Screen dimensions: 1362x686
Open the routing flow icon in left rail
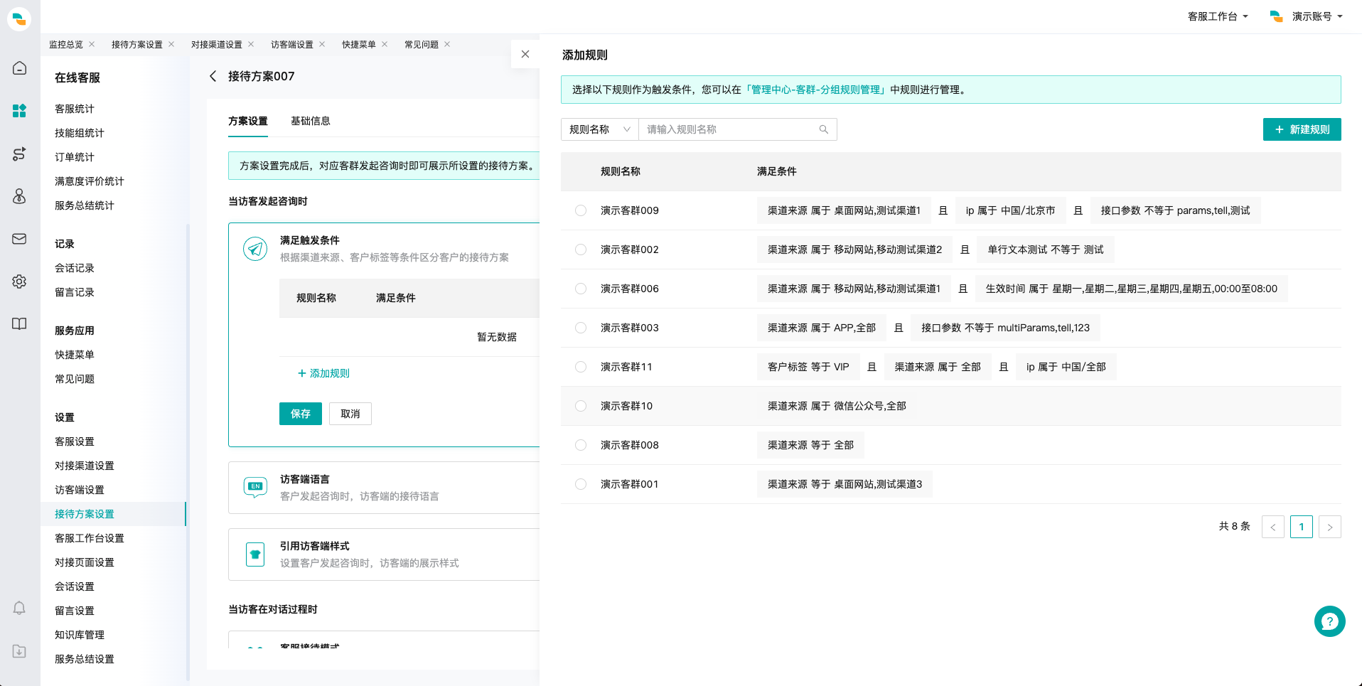[x=19, y=154]
